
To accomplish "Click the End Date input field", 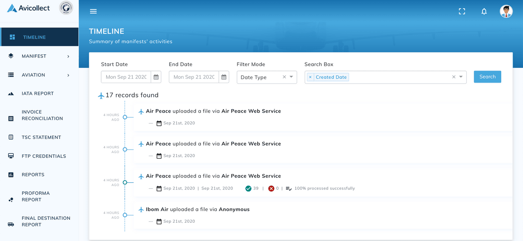I will coord(194,77).
